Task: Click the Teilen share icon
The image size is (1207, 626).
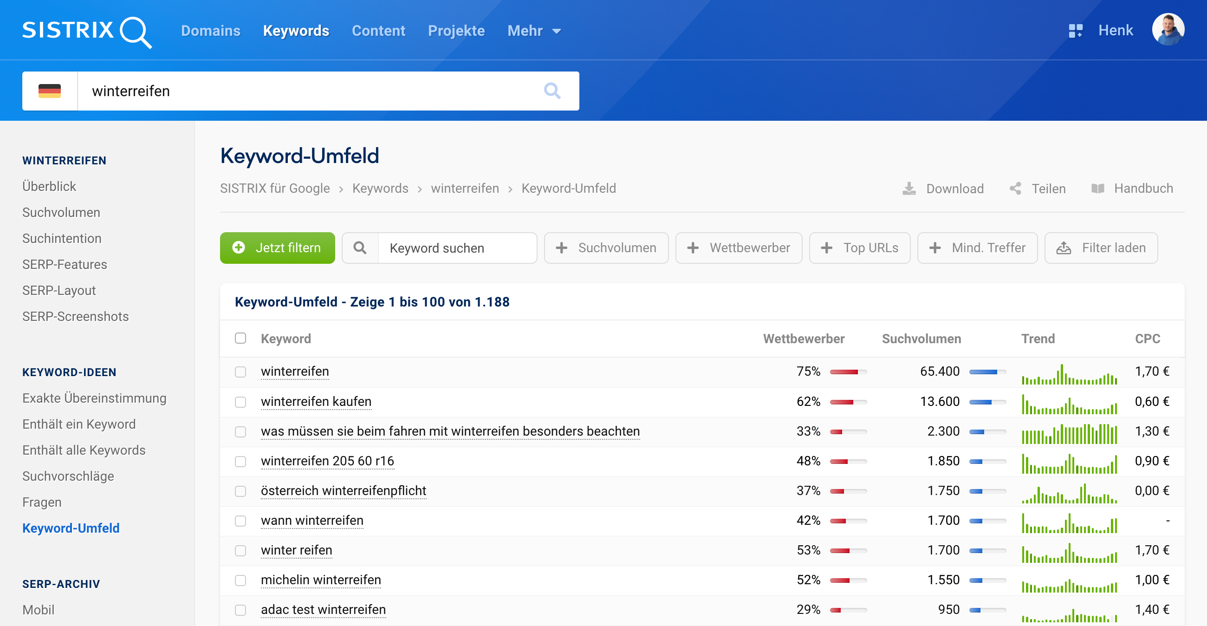Action: pos(1015,189)
